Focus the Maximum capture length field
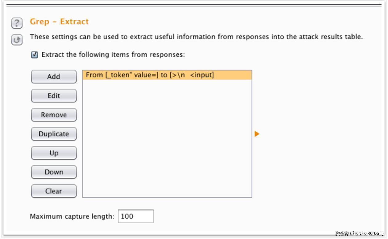 [135, 216]
